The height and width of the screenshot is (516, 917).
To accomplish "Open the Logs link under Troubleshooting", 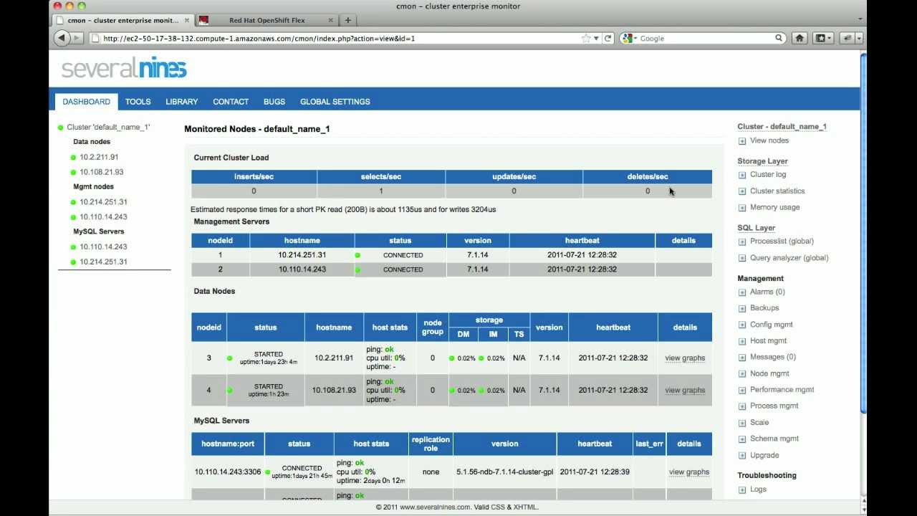I will (x=758, y=489).
